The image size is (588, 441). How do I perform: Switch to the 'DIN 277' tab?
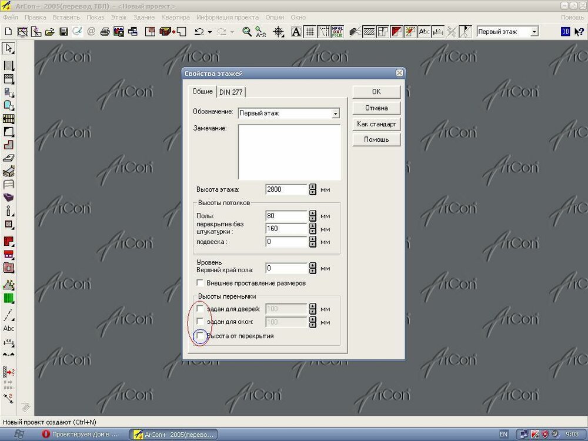point(230,92)
